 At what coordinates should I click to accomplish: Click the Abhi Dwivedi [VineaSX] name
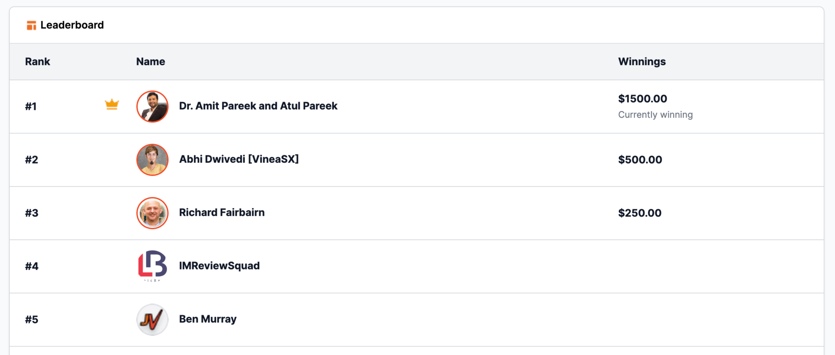click(x=239, y=159)
